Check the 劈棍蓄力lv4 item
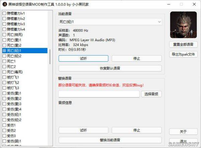This screenshot has height=148, width=201. click(x=4, y=29)
